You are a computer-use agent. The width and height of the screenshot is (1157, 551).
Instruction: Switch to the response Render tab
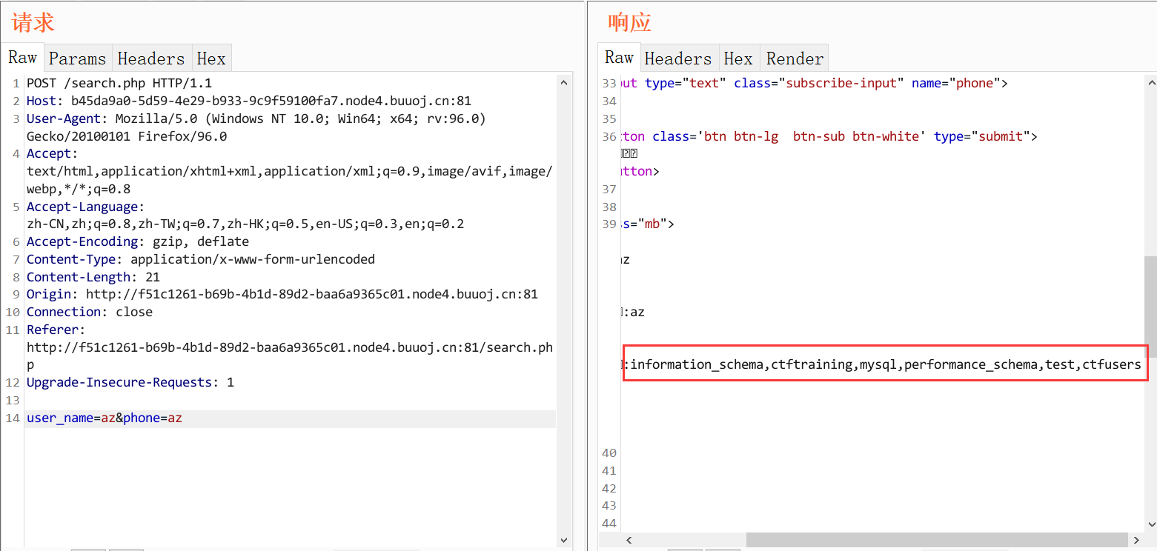795,59
